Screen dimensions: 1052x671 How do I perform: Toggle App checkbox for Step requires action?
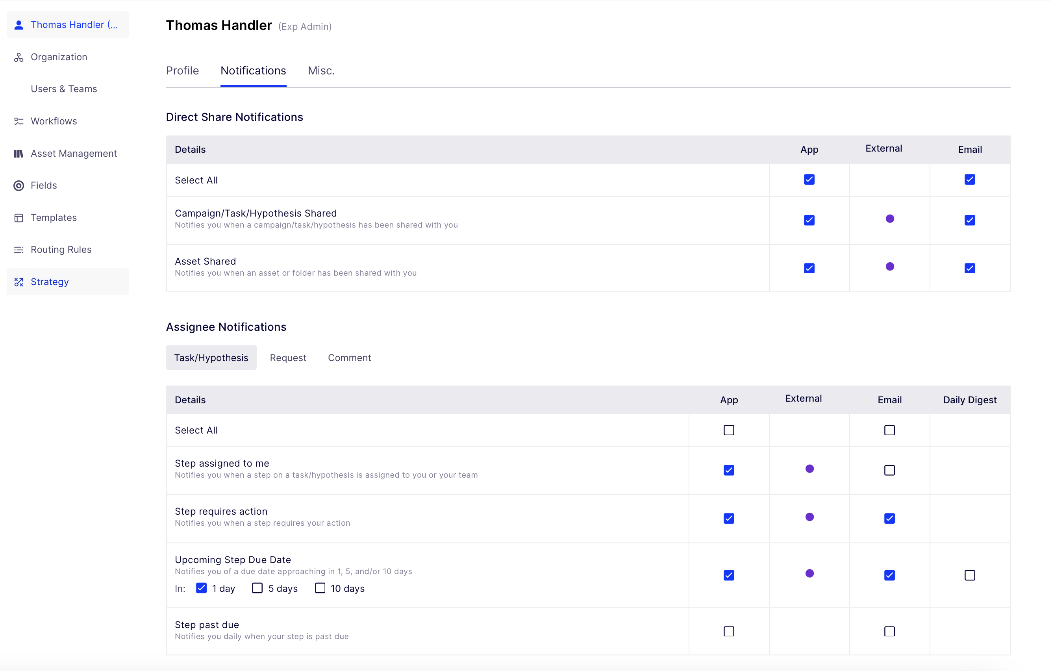[729, 519]
